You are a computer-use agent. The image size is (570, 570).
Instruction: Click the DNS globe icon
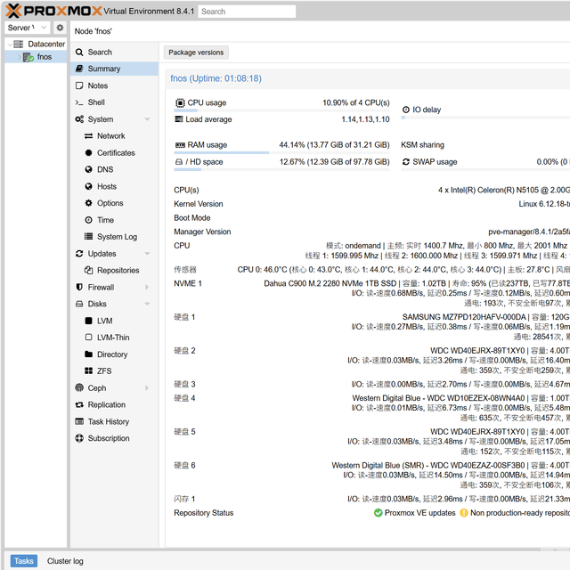pyautogui.click(x=88, y=169)
